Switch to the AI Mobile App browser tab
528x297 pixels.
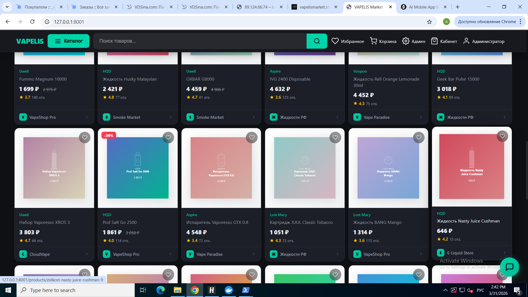coord(424,7)
